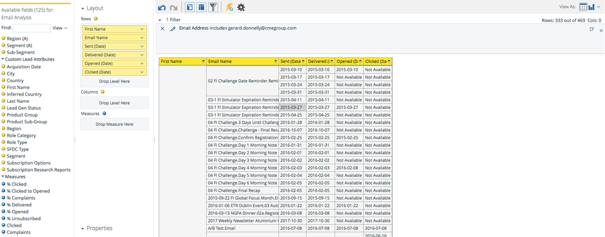
Task: Click the Find input field
Action: pos(32,28)
